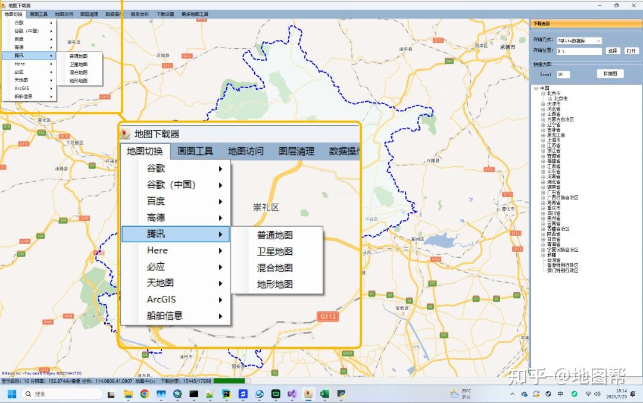Screen dimensions: 643x403
Task: Select 重庆市 in the region tree
Action: (554, 208)
